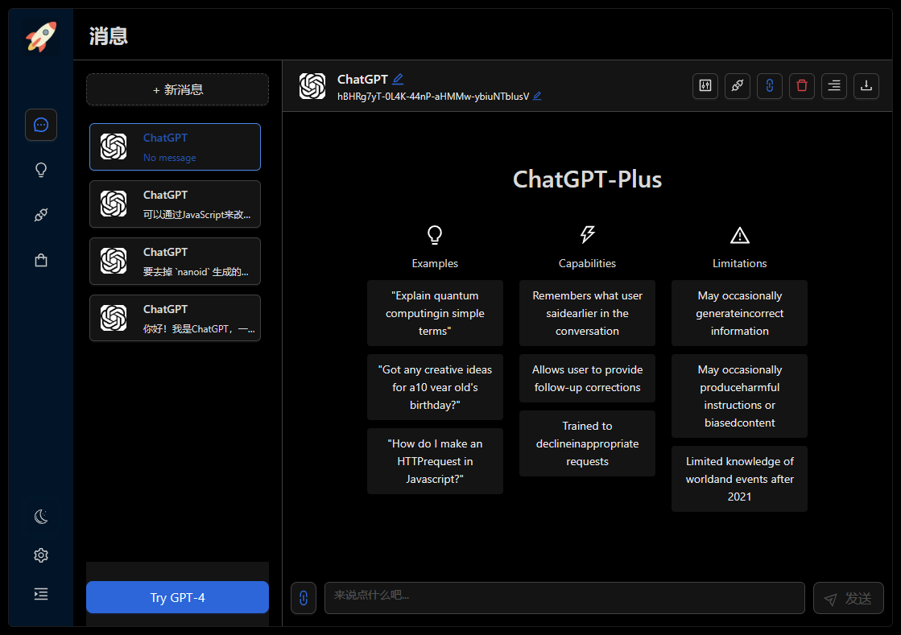
Task: Export the chat using the download icon
Action: point(866,86)
